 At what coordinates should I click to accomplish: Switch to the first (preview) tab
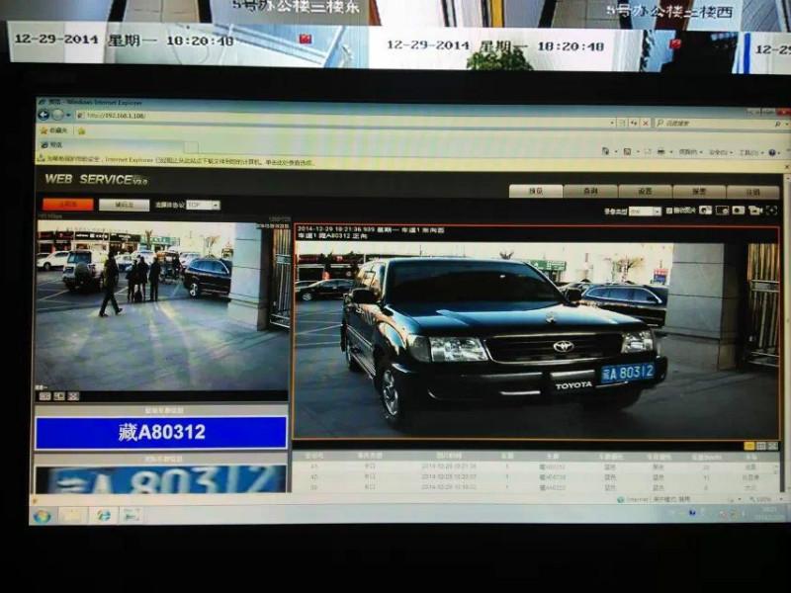point(536,191)
